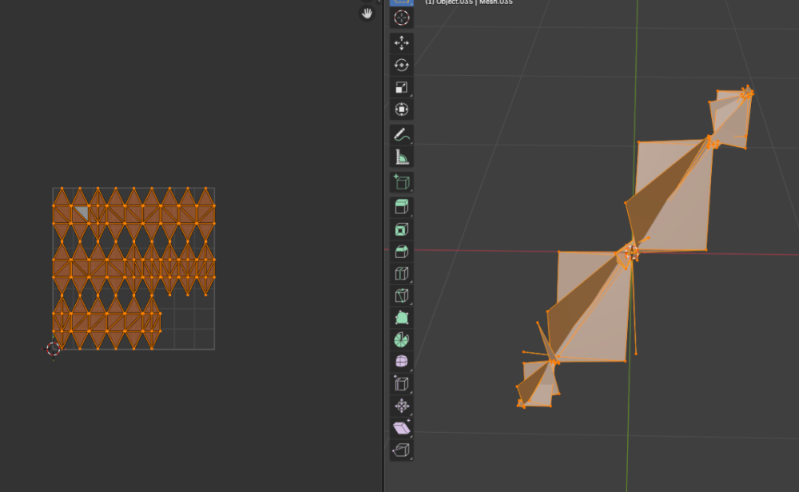This screenshot has width=799, height=492.
Task: Activate the Edge Slide tool
Action: tap(402, 384)
